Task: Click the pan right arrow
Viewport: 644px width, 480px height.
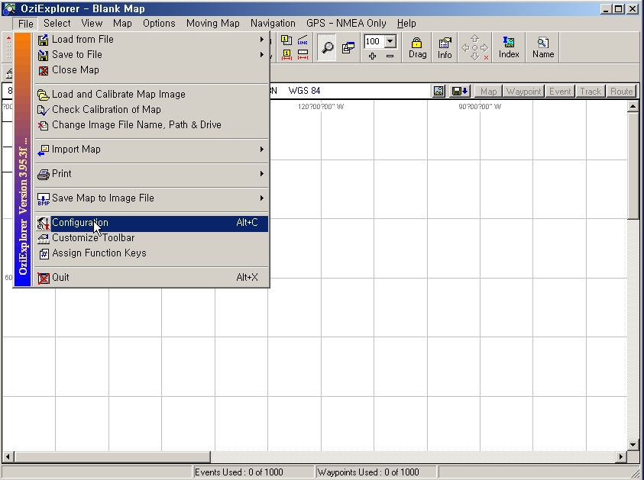Action: click(x=484, y=47)
